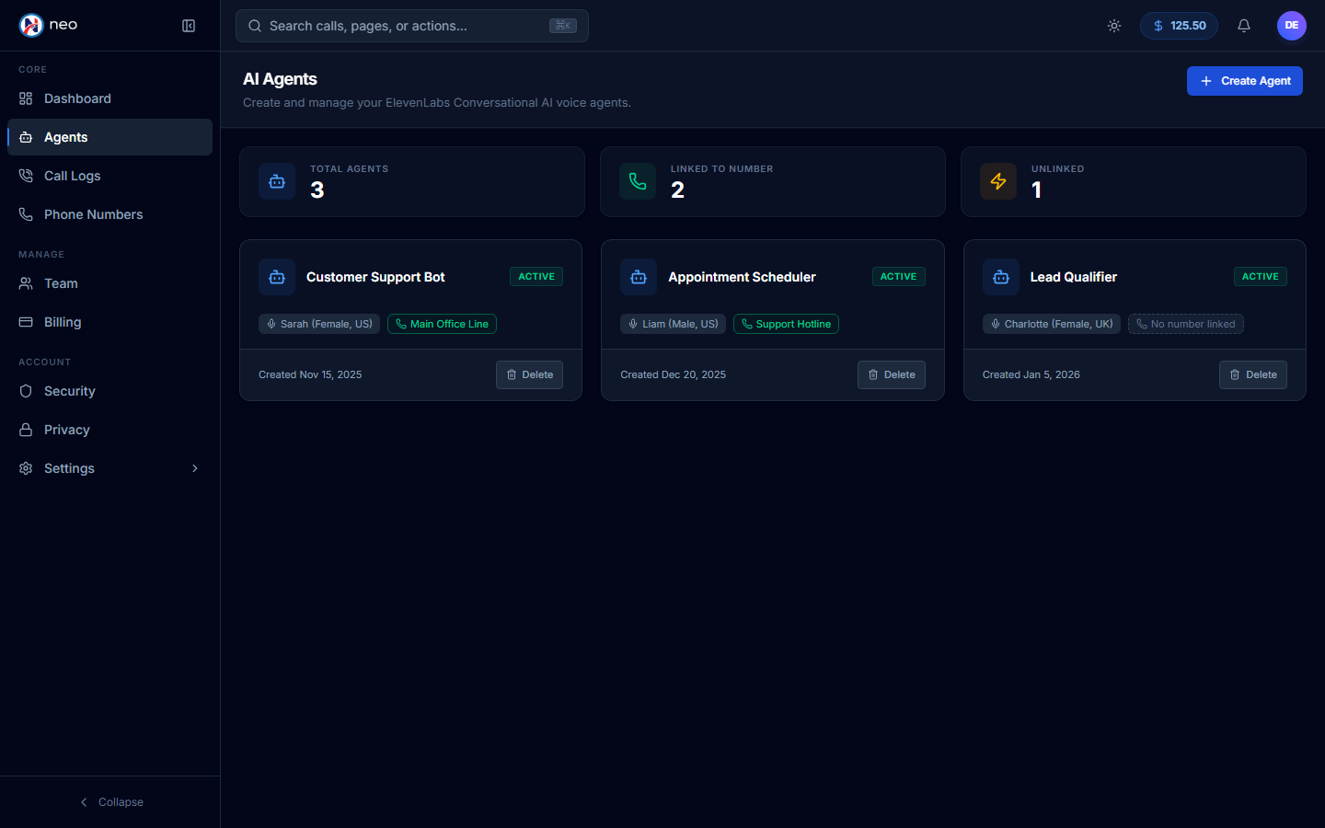The height and width of the screenshot is (828, 1325).
Task: Click the ACTIVE badge on Lead Qualifier
Action: click(1261, 277)
